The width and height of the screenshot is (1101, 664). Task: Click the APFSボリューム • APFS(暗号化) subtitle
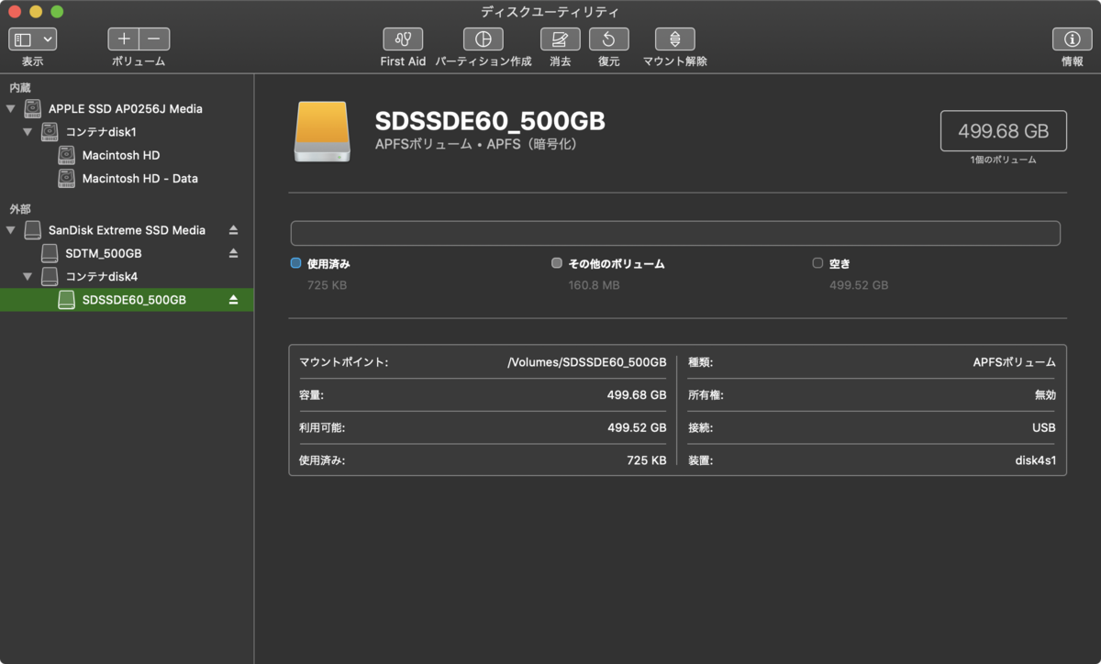pyautogui.click(x=476, y=145)
